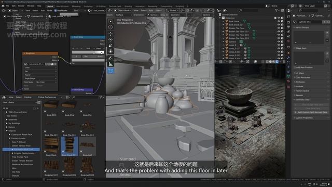Screen dimensions: 332x187
Task: Hide Broken Tile Floor.002 via eye icon
Action: pos(279,35)
